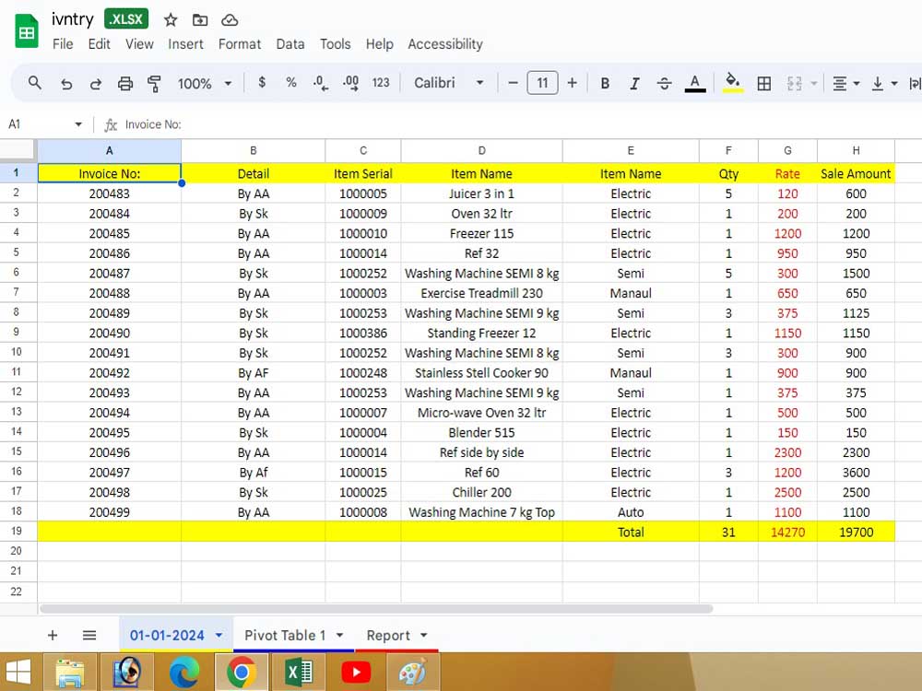This screenshot has width=922, height=691.
Task: Launch Microsoft Edge from the taskbar
Action: tap(184, 672)
